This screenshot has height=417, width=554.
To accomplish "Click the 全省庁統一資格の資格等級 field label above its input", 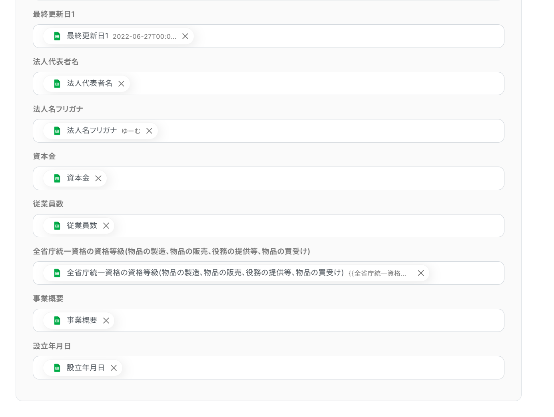I will click(x=172, y=252).
